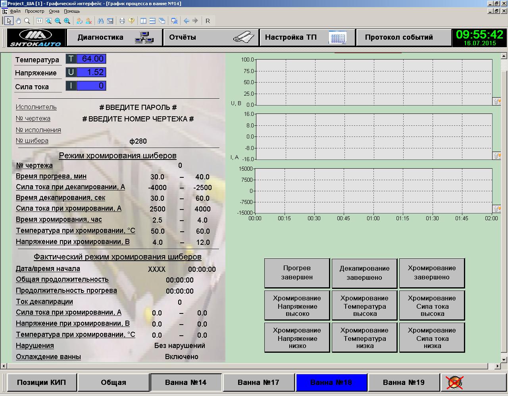Click the Исполнитель link
Screen dimensions: 508x396
tap(36, 107)
